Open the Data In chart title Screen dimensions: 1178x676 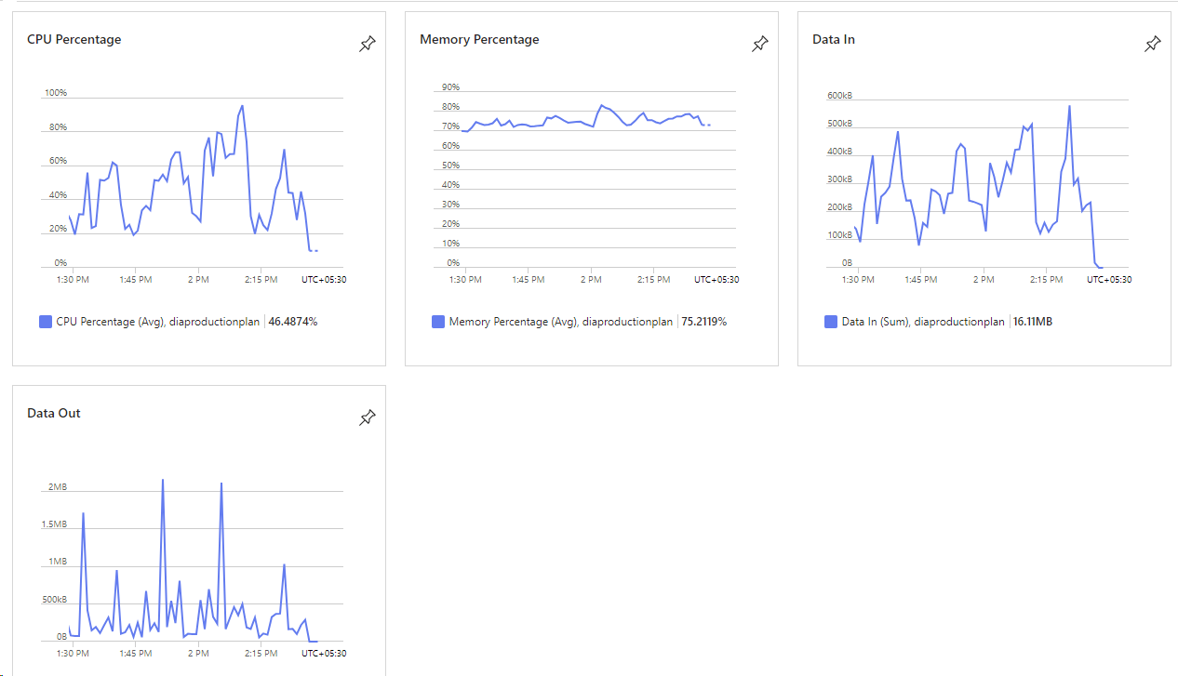click(834, 39)
